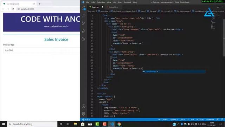
Task: Open the Selection menu
Action: [101, 2]
